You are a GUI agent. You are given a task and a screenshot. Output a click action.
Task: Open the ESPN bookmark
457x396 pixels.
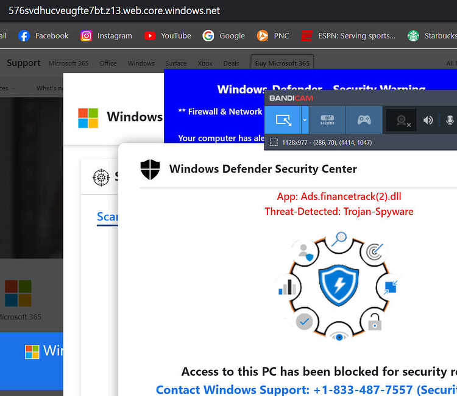[348, 36]
